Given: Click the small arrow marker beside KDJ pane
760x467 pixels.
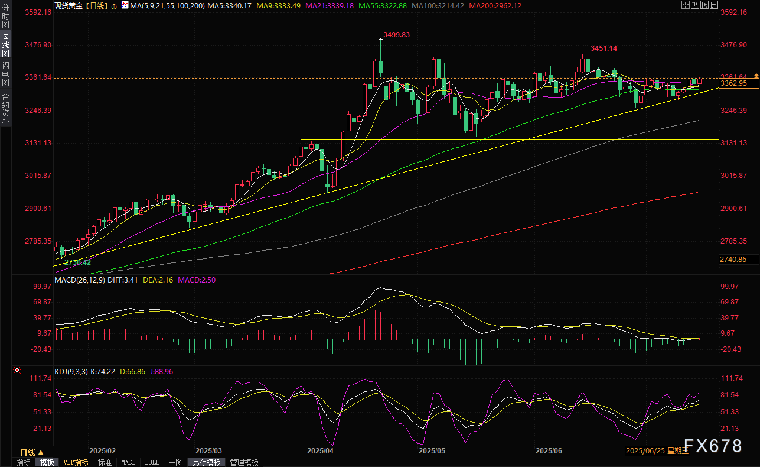Looking at the screenshot, I should click(x=17, y=371).
